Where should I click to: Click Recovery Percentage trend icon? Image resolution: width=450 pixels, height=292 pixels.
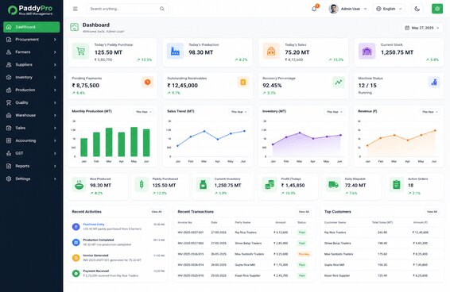[339, 83]
